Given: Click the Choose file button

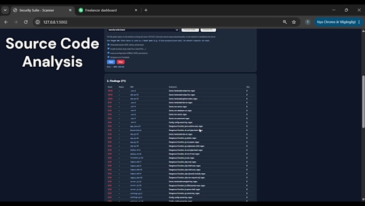Looking at the screenshot, I should click(208, 30).
